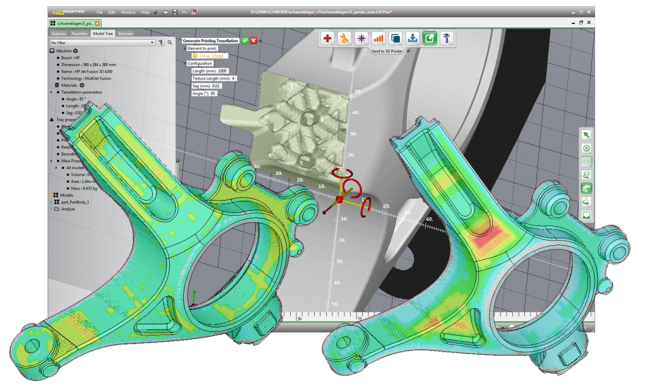The width and height of the screenshot is (647, 387).
Task: Select the blue caliper measure icon
Action: click(x=447, y=39)
